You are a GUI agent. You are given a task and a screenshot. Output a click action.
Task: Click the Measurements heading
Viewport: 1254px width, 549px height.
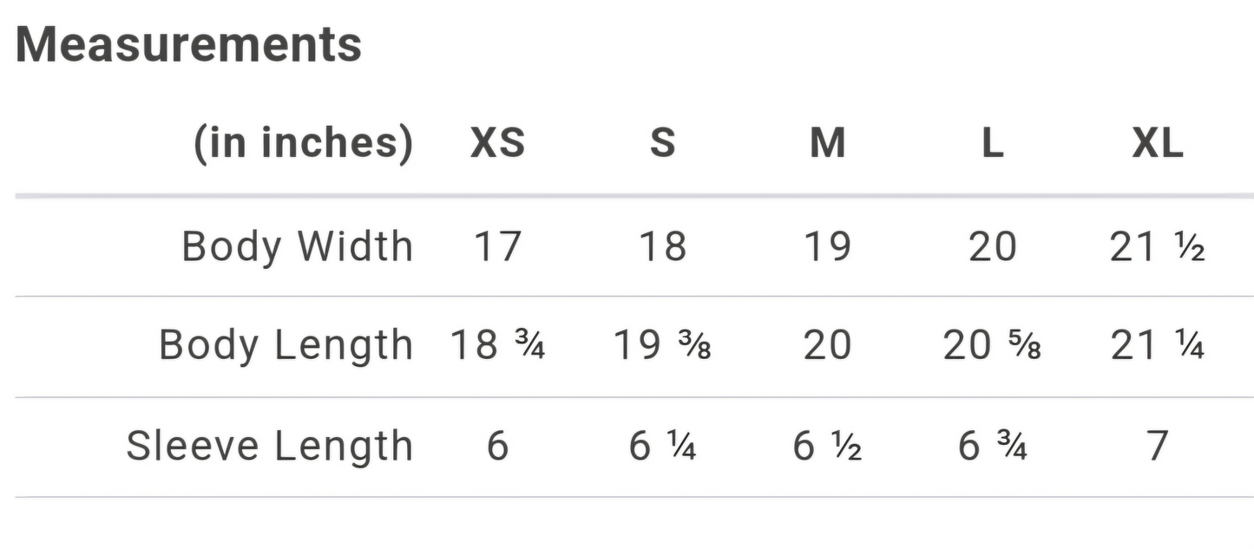[x=188, y=44]
